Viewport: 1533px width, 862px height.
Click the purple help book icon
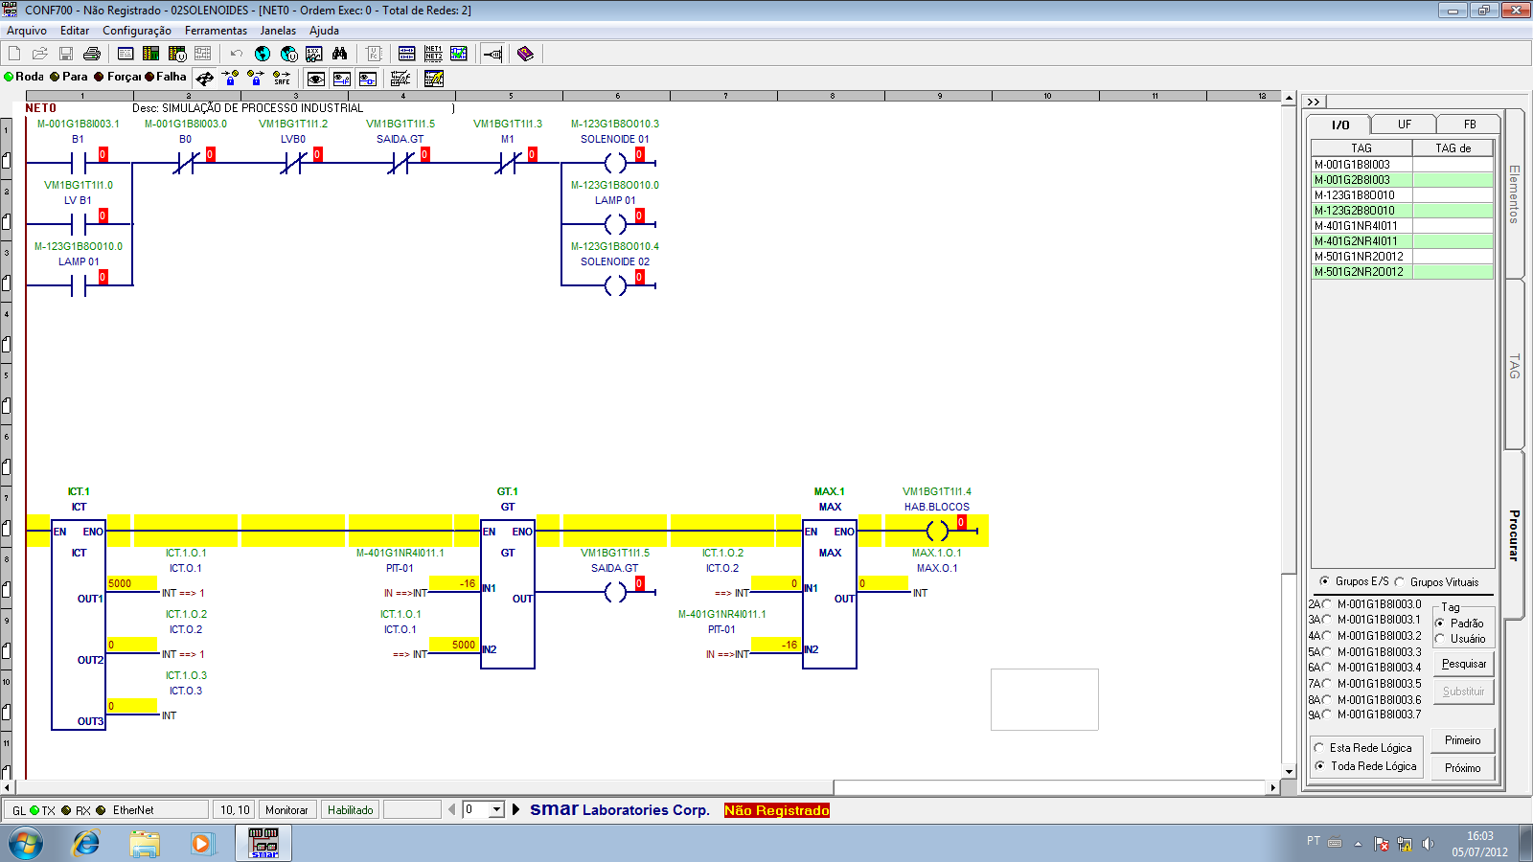pos(525,54)
